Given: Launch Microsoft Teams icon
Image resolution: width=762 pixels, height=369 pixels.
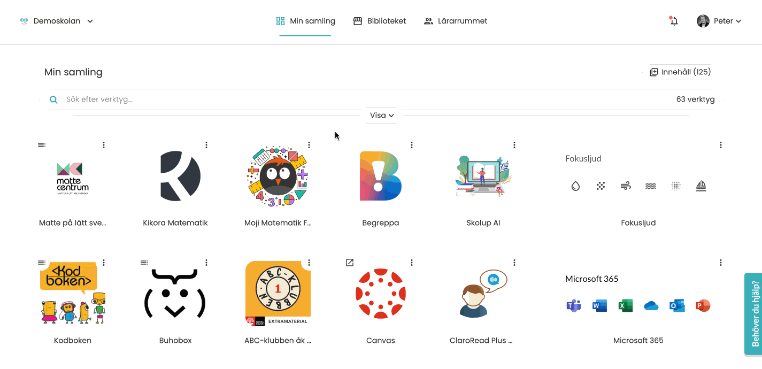Looking at the screenshot, I should pos(574,306).
